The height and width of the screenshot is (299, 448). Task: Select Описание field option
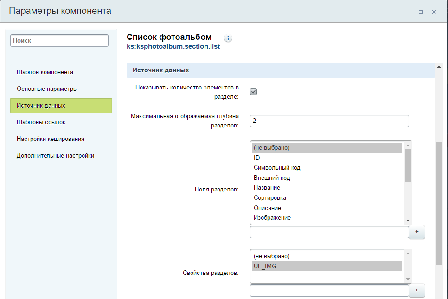pos(327,208)
